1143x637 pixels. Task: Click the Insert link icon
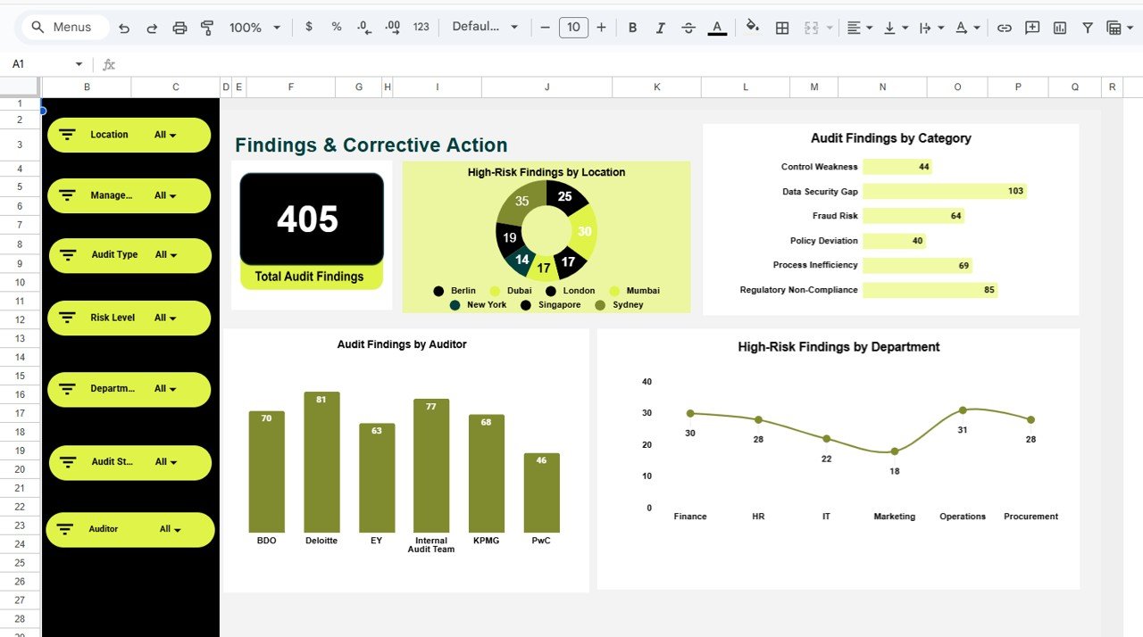1004,28
